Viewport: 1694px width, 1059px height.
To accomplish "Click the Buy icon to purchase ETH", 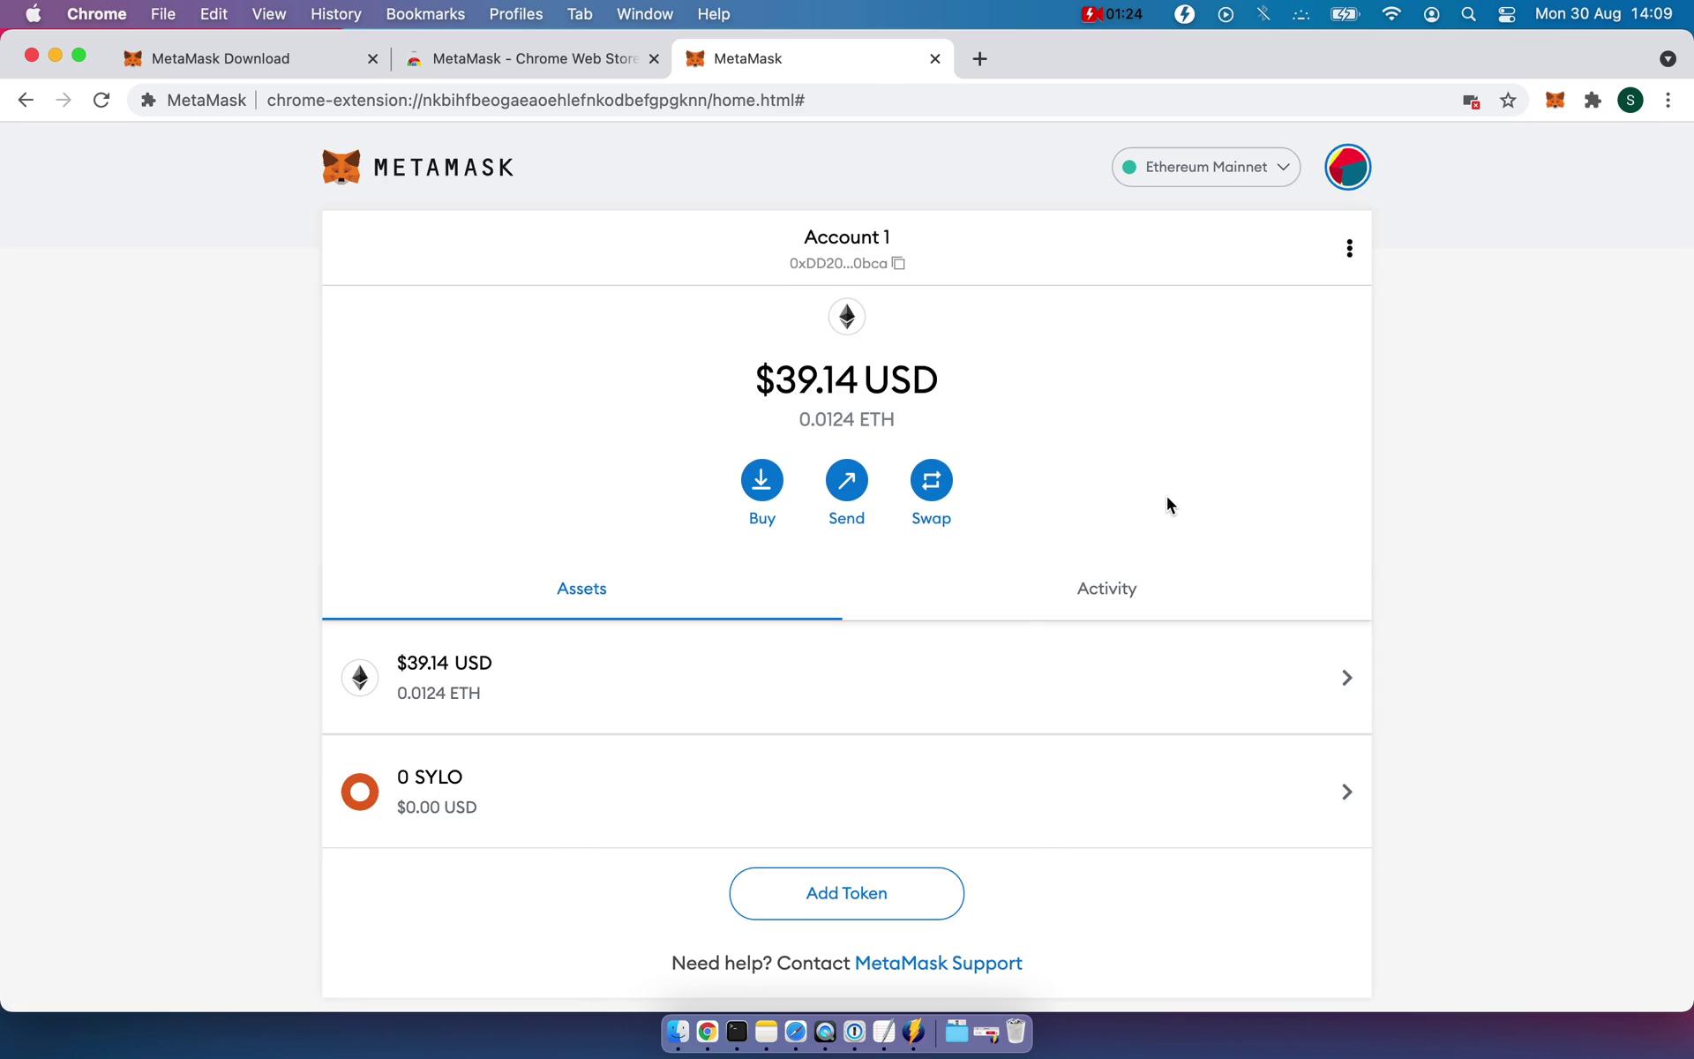I will [x=762, y=479].
